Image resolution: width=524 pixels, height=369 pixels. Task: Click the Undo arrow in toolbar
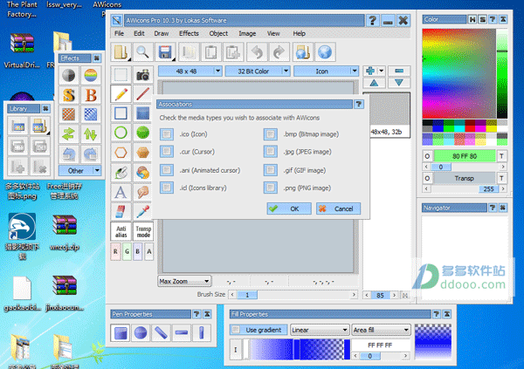[257, 52]
